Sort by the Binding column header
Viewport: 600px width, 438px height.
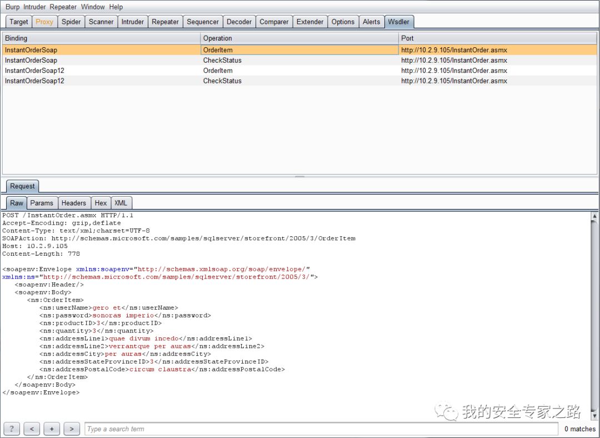pos(101,38)
